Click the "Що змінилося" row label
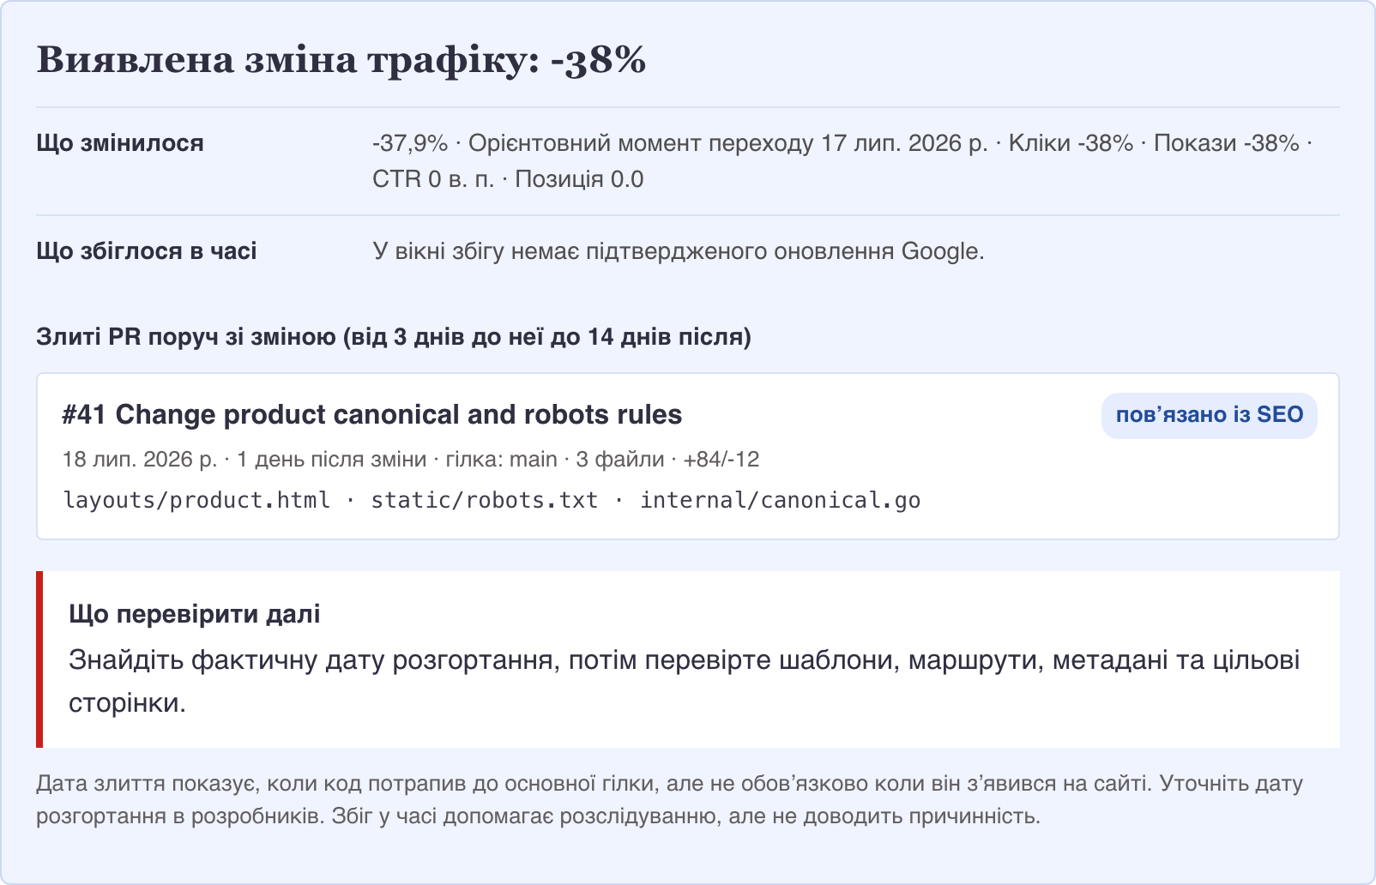Viewport: 1376px width, 885px height. click(x=120, y=143)
